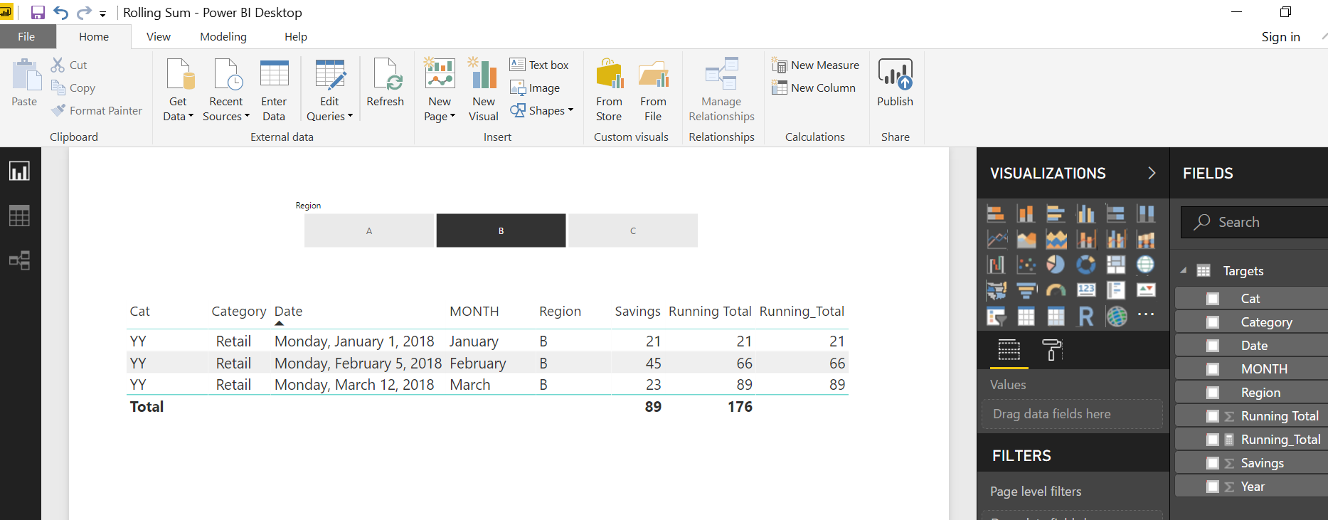Open the Relationships model view in sidebar

19,260
